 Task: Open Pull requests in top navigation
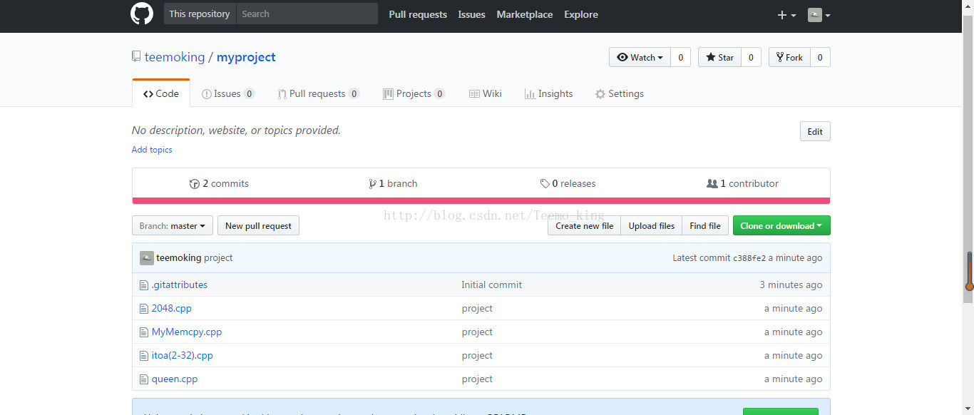coord(418,14)
